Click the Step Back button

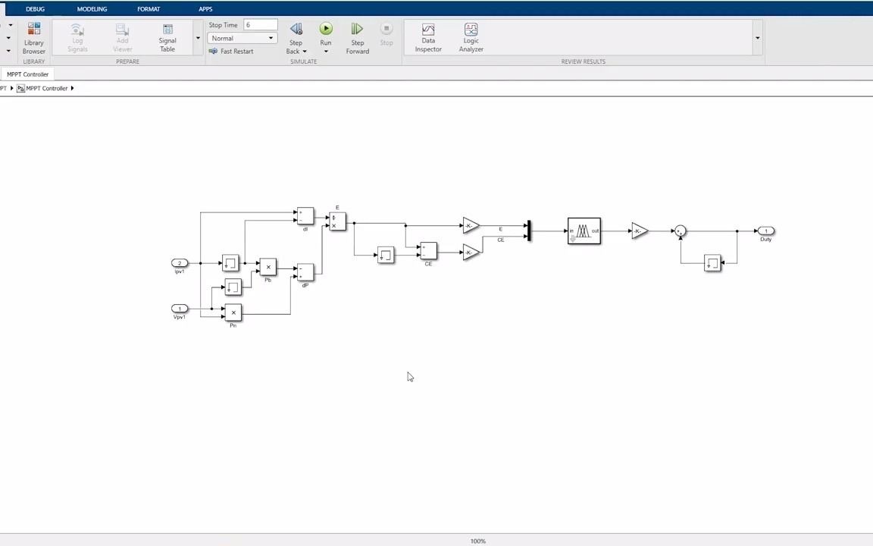[296, 34]
